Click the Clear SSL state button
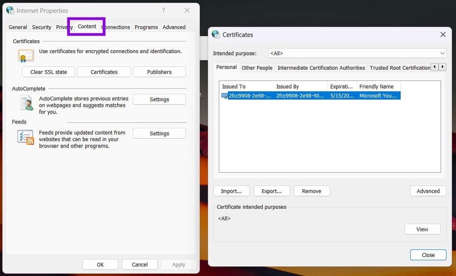 (x=49, y=72)
